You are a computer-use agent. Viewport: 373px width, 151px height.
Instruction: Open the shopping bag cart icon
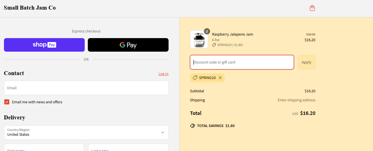(x=312, y=8)
